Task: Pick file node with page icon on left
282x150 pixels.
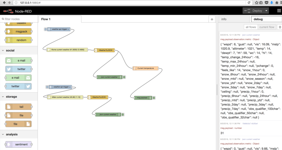Action: (18, 115)
